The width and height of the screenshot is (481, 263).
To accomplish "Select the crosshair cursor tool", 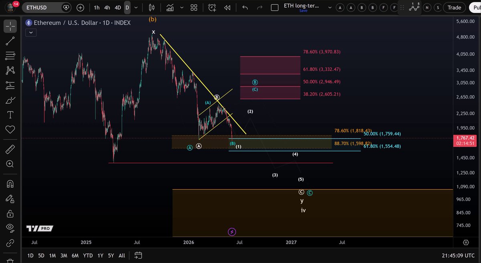I will pos(10,26).
